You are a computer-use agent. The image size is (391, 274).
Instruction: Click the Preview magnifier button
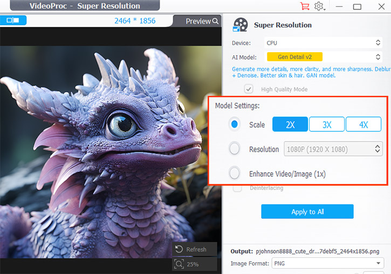point(202,21)
